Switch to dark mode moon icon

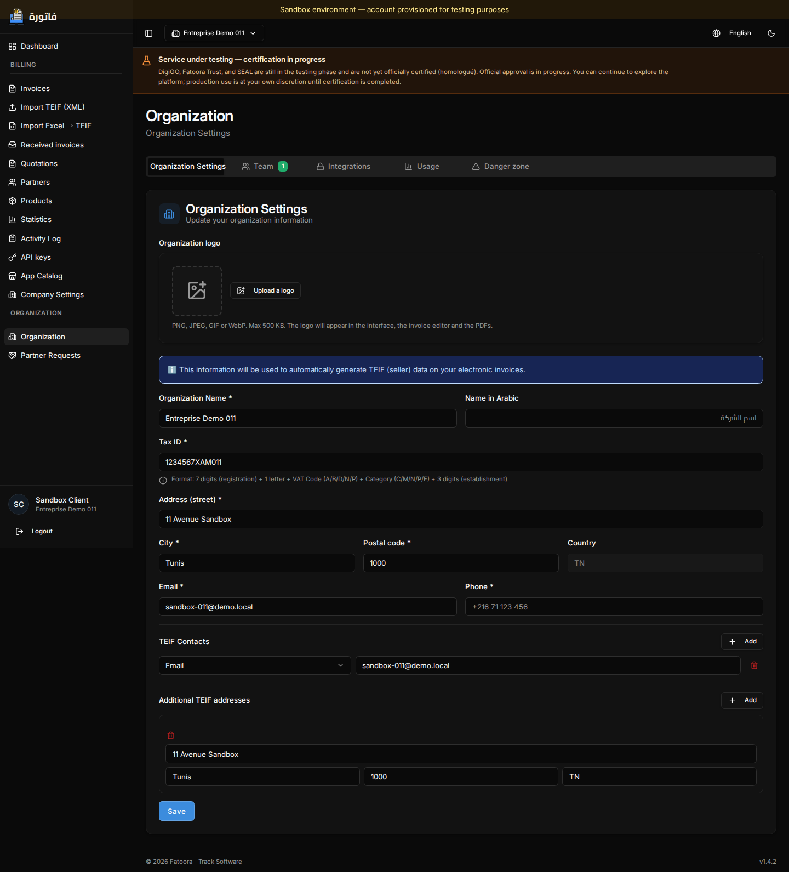771,33
